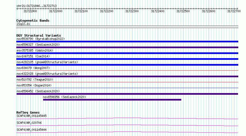
Task: Open nsv6596956 (Sedlazeck2020) label
Action: [64, 97]
